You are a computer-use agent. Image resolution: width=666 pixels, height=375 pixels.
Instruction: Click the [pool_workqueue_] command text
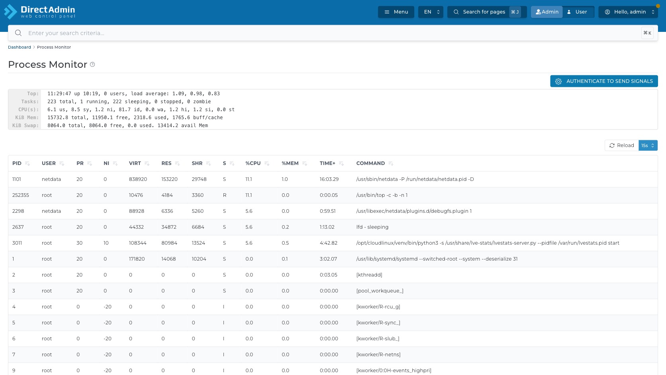[x=380, y=291]
